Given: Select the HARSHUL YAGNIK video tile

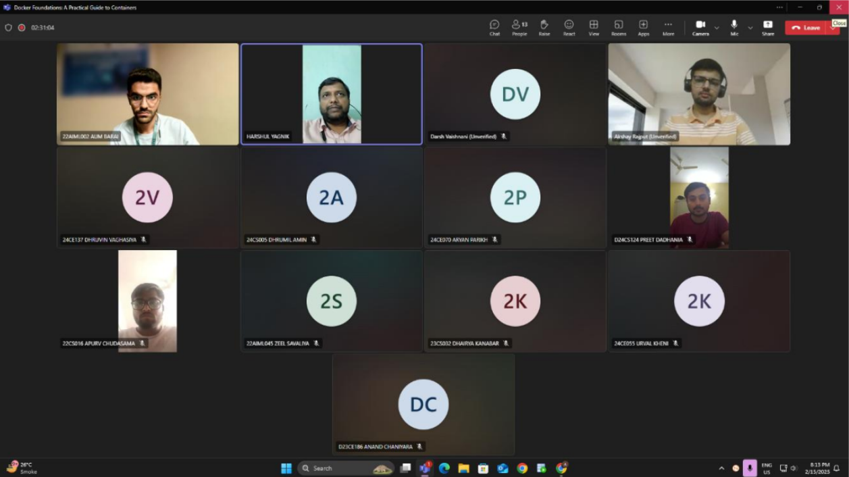Looking at the screenshot, I should tap(332, 94).
